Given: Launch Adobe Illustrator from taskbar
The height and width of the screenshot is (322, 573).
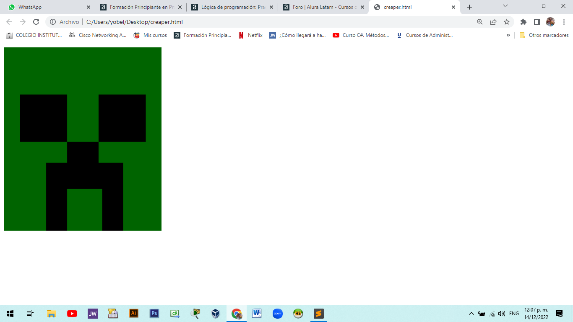Looking at the screenshot, I should pyautogui.click(x=134, y=314).
